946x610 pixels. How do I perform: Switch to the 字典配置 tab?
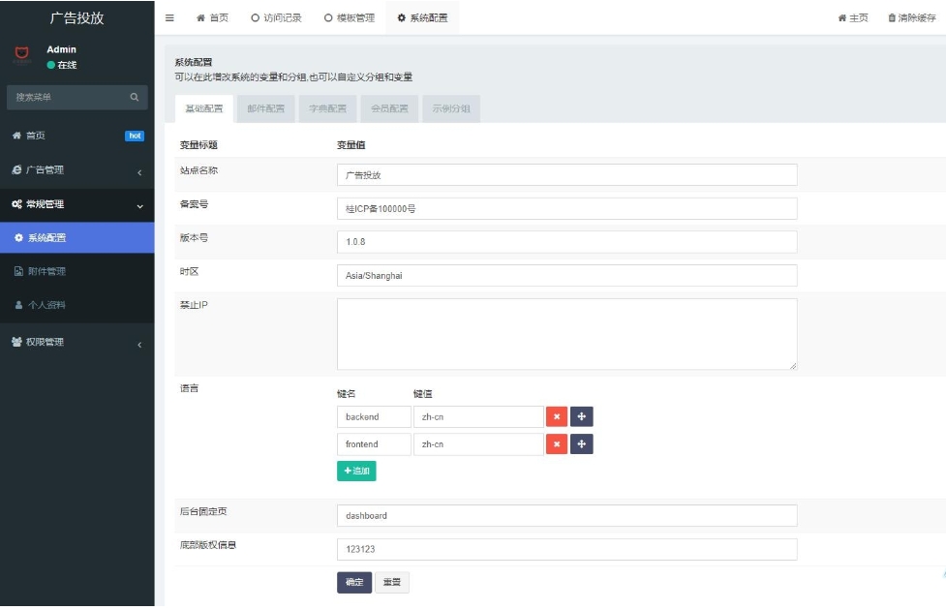(327, 108)
